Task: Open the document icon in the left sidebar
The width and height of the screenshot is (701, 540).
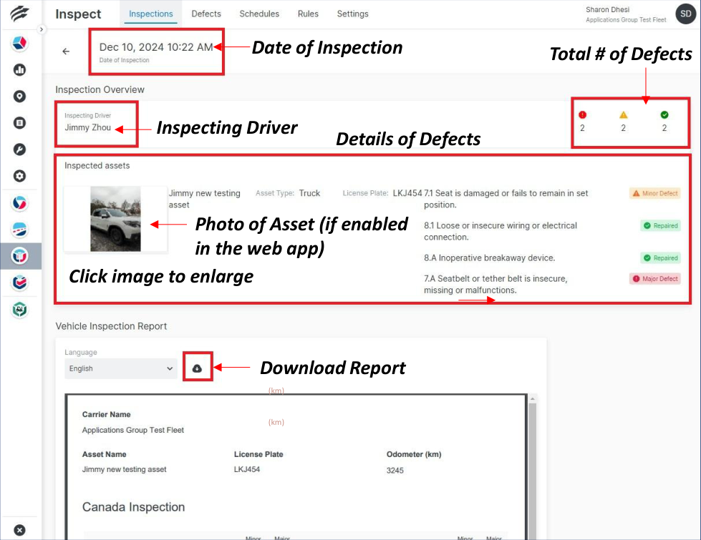Action: click(x=19, y=122)
